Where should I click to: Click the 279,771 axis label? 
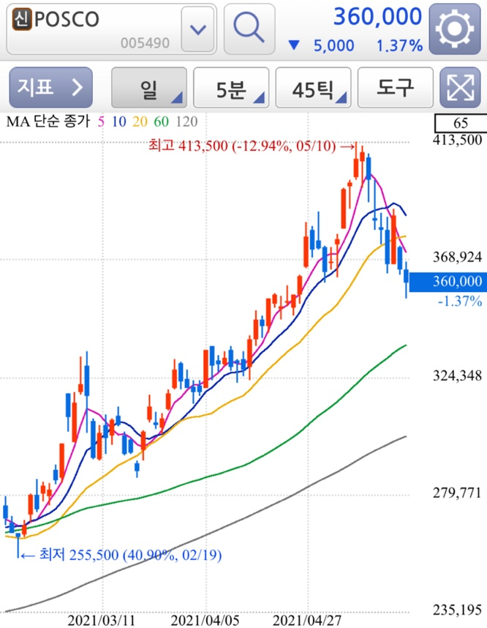[457, 493]
